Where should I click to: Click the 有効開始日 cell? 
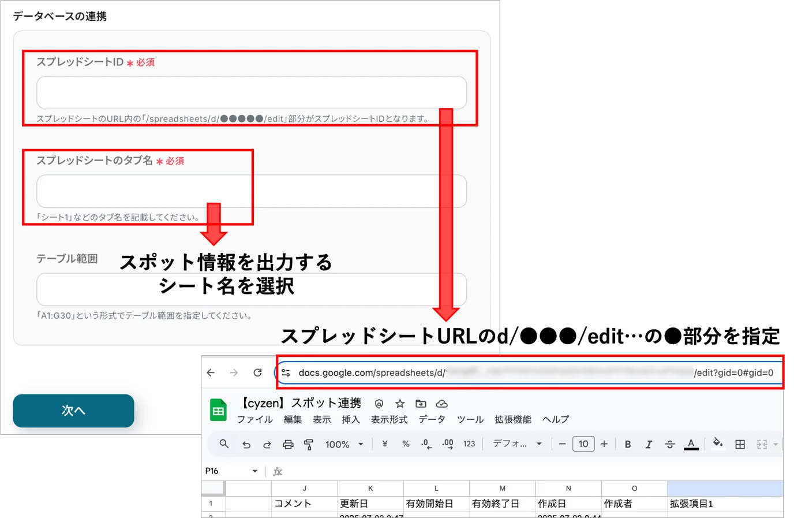click(x=436, y=504)
